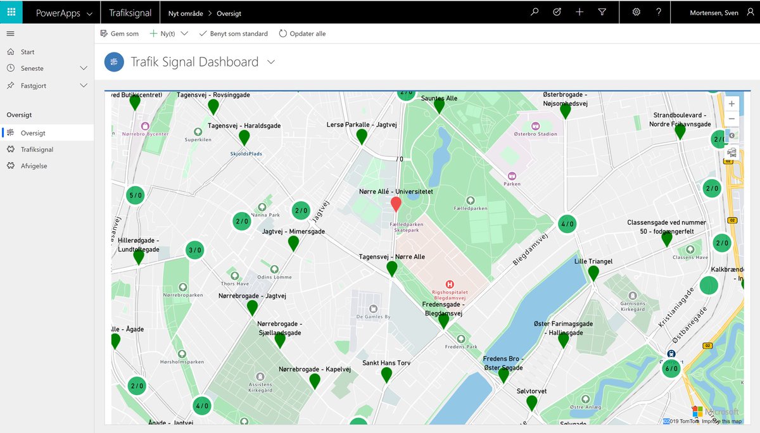
Task: Open the PowerApps environment dropdown
Action: tap(90, 12)
